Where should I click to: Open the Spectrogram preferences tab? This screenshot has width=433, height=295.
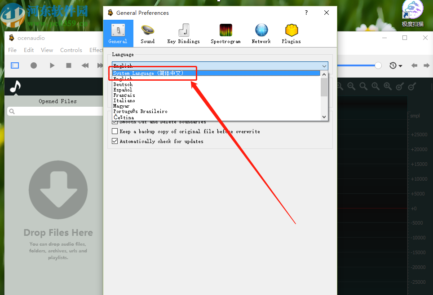[x=225, y=34]
